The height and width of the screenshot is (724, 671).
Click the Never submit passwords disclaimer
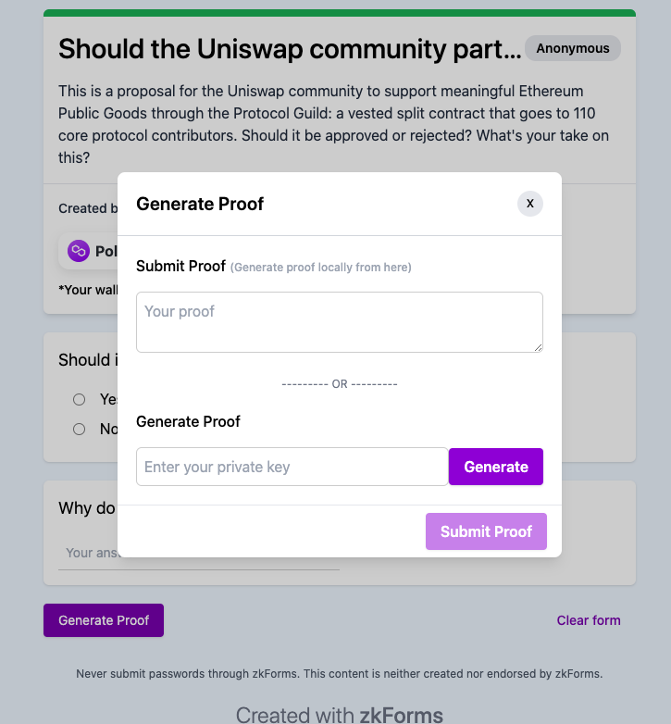(x=339, y=674)
